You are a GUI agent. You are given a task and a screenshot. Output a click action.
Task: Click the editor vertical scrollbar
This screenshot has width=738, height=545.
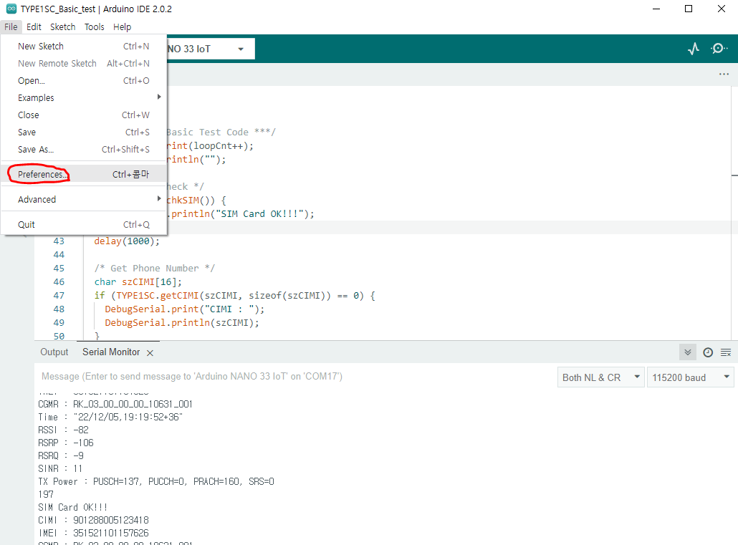(x=734, y=212)
